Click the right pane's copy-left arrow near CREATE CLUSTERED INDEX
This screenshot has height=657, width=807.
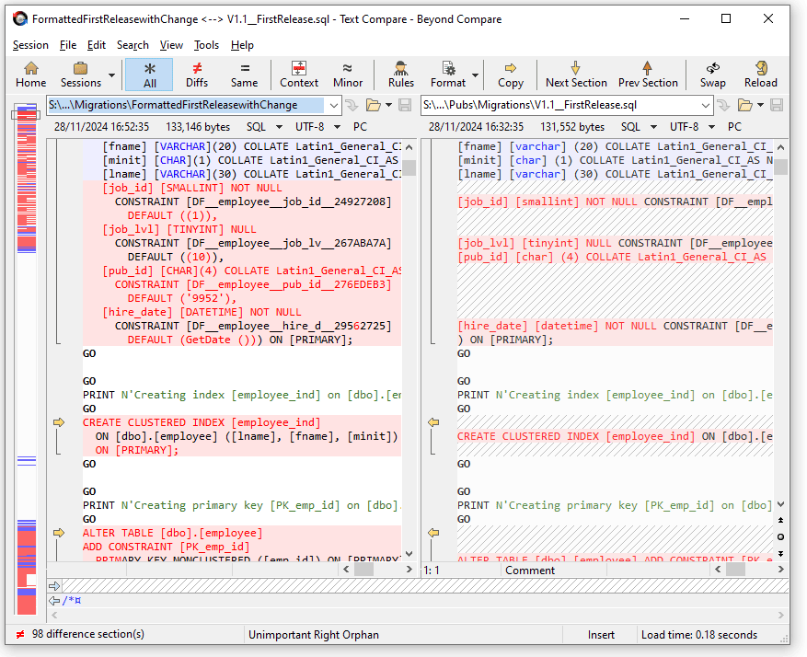[x=433, y=422]
